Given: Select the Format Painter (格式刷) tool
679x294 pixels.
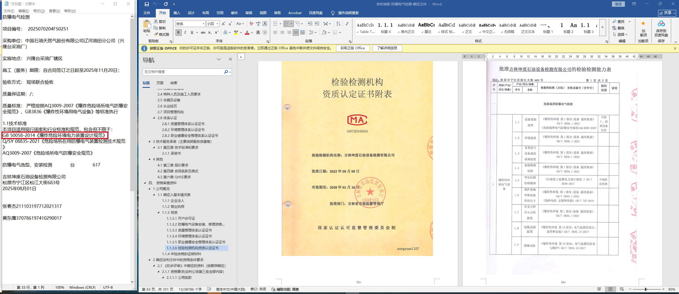Looking at the screenshot, I should 161,34.
